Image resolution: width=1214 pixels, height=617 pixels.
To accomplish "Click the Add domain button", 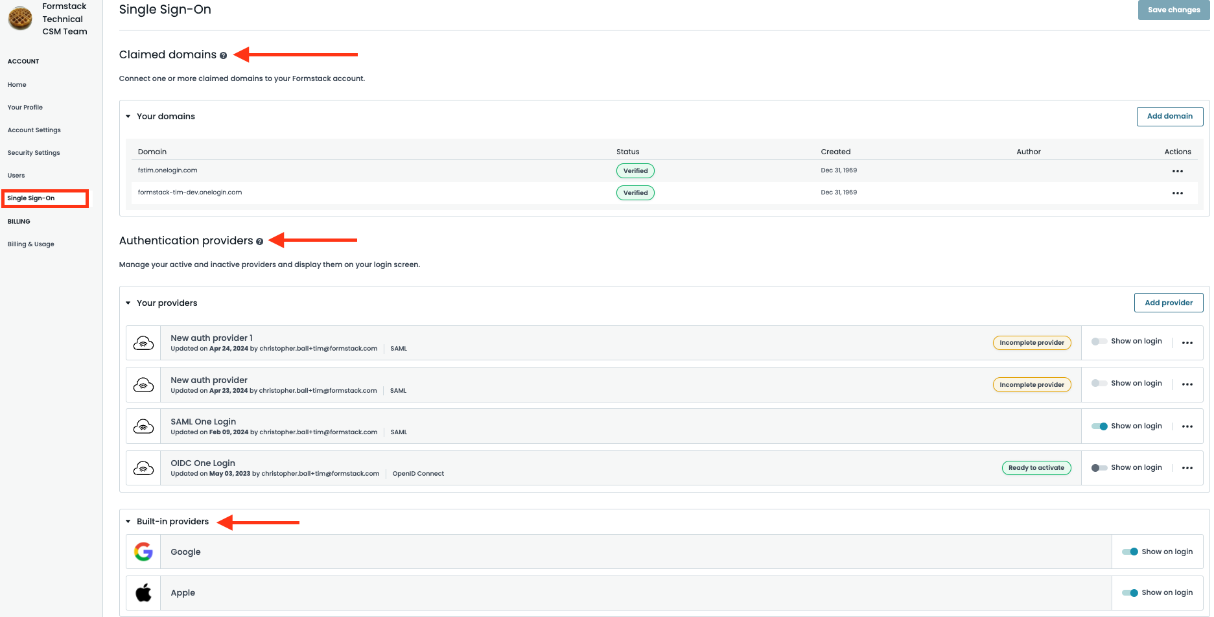I will click(1170, 116).
